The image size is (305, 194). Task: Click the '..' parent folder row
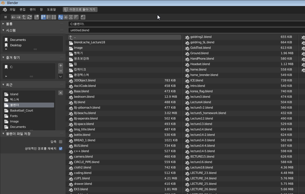tap(125, 37)
